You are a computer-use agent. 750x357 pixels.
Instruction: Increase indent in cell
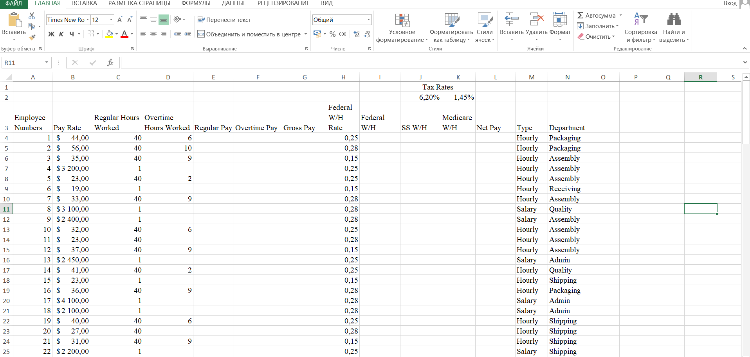pos(188,34)
